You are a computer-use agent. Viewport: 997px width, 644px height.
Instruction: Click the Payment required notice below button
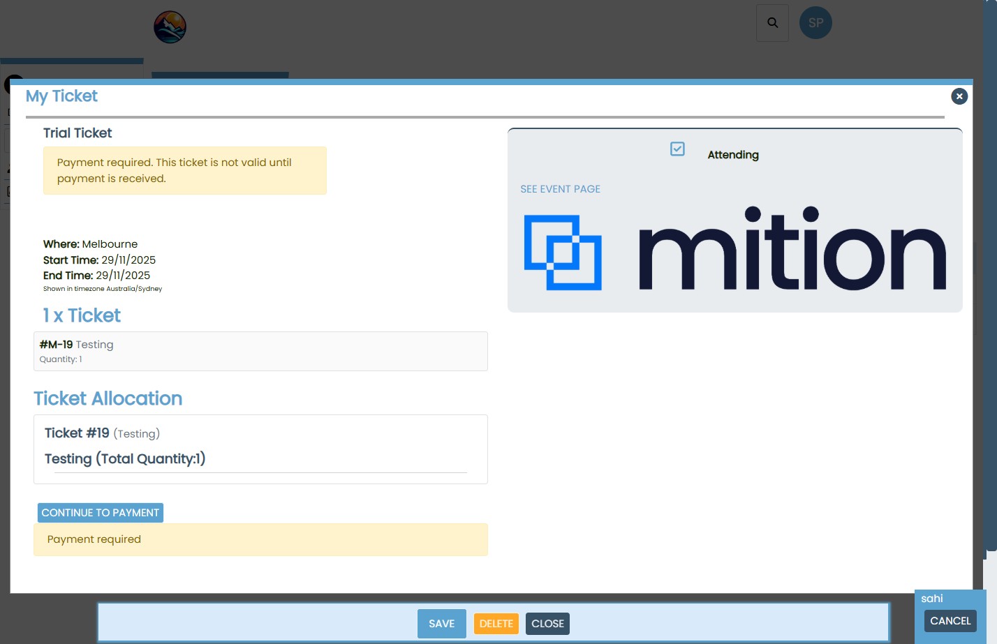click(260, 539)
